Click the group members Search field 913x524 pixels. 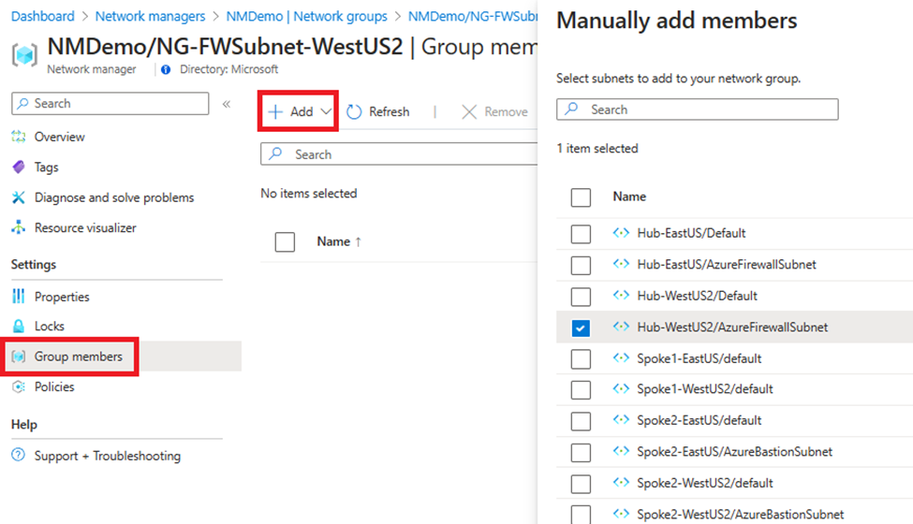point(399,154)
